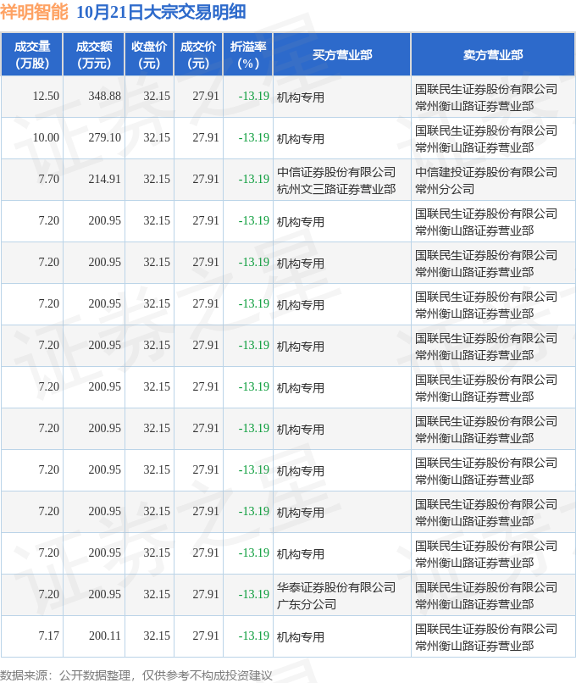Click the 买方营业部 column header
The height and width of the screenshot is (683, 576).
point(341,55)
